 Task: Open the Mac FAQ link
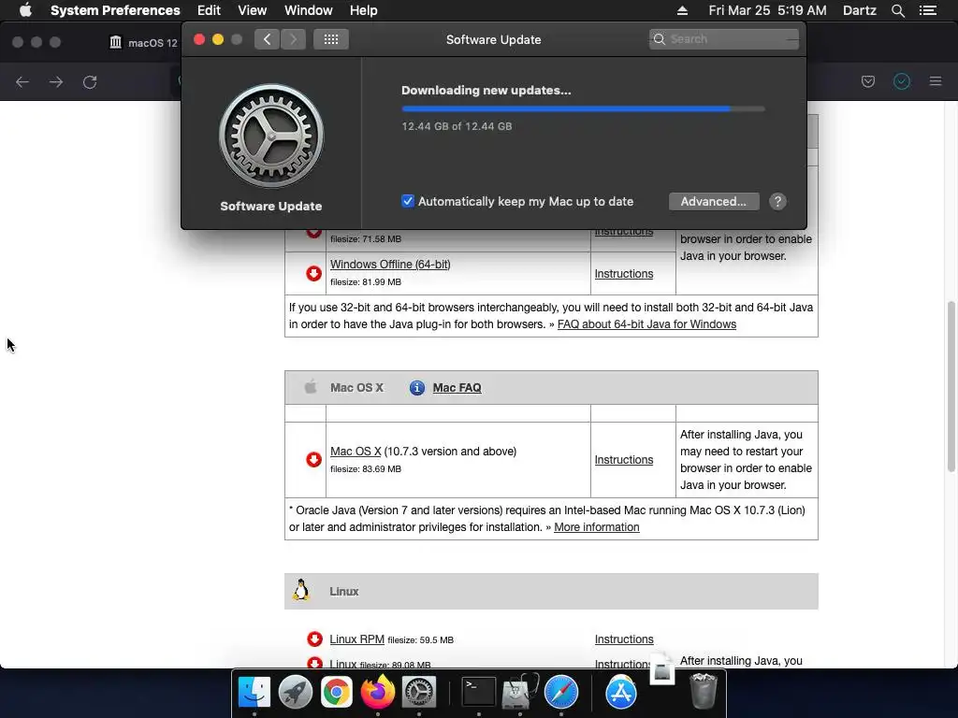point(457,388)
